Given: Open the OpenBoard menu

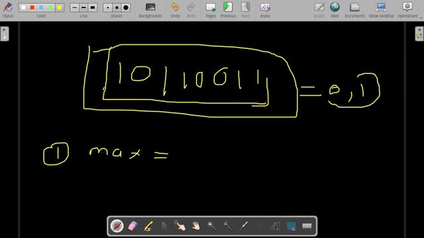Looking at the screenshot, I should point(407,11).
